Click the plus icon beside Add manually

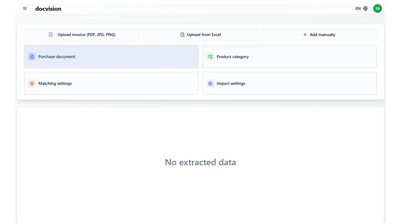[305, 35]
